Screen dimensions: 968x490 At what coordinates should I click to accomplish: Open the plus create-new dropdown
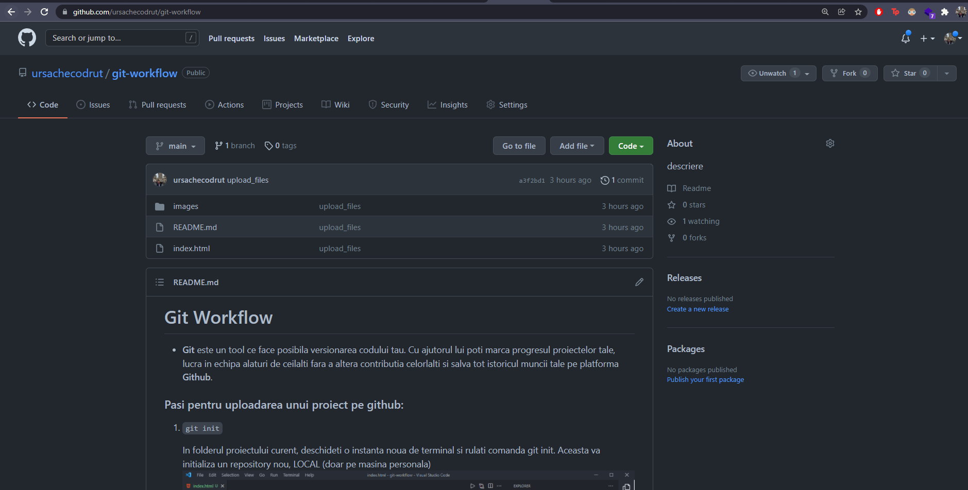tap(927, 39)
